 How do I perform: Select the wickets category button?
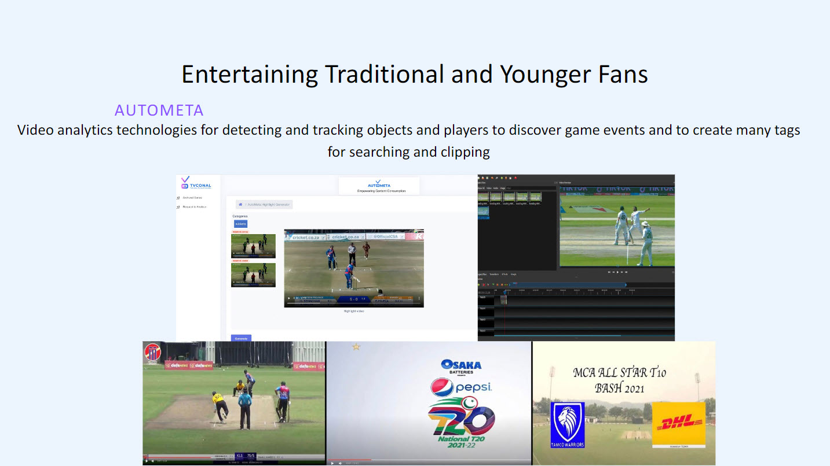(x=240, y=224)
